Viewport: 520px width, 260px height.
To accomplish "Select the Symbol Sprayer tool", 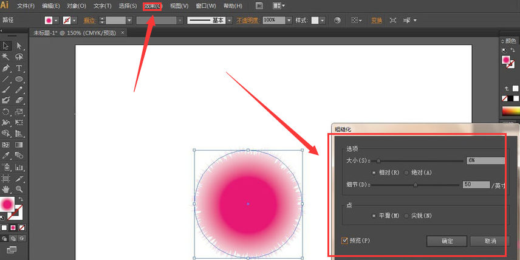I will (5, 167).
